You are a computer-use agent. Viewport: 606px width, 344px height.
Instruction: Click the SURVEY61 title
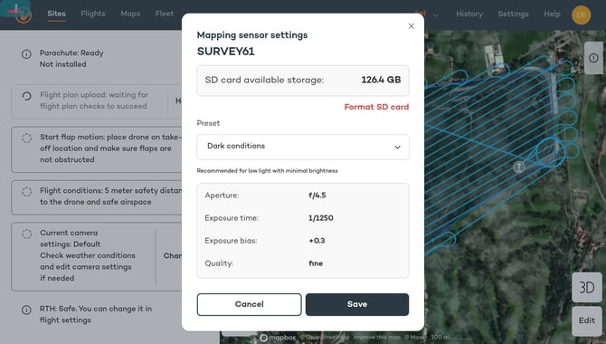[226, 52]
